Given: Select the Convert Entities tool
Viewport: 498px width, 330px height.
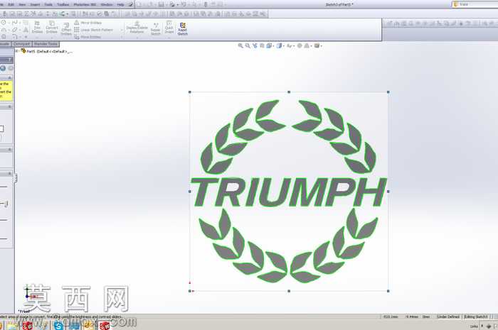Looking at the screenshot, I should pyautogui.click(x=51, y=27).
